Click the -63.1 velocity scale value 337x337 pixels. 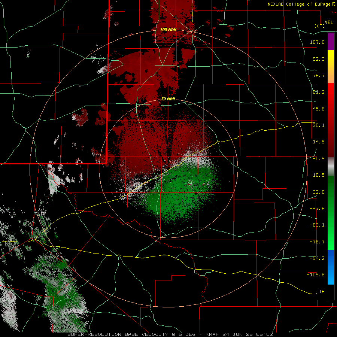(x=317, y=225)
